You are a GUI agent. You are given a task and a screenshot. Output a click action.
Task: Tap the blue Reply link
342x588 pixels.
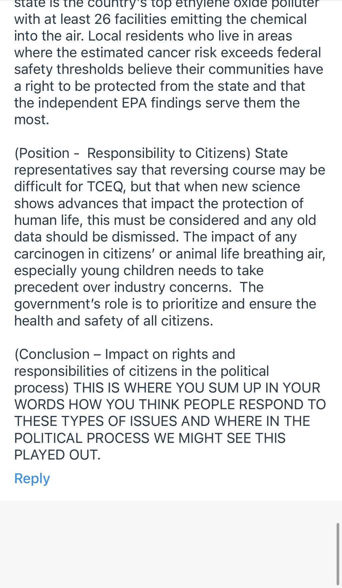[x=32, y=478]
